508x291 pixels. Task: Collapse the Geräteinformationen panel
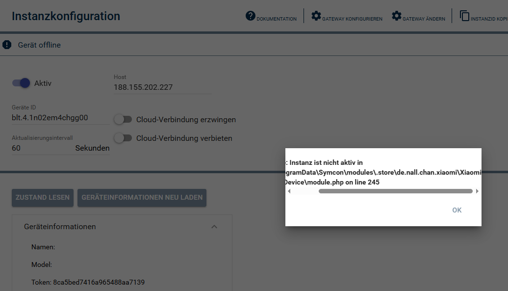[x=214, y=227]
